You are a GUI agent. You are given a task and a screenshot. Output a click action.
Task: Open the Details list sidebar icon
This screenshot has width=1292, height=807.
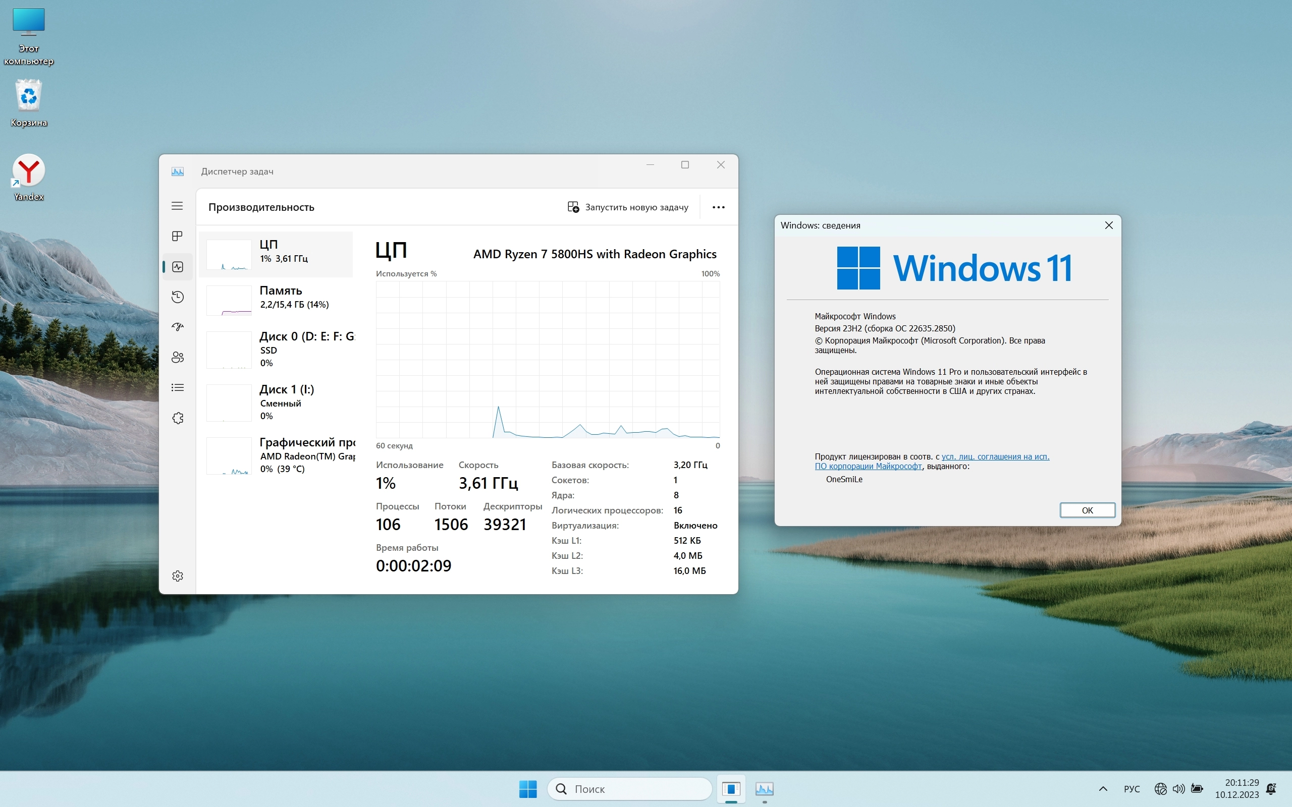(x=177, y=387)
